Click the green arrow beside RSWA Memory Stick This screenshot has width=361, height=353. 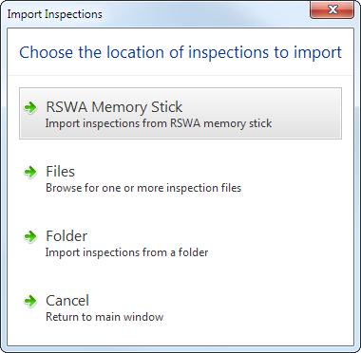click(30, 107)
